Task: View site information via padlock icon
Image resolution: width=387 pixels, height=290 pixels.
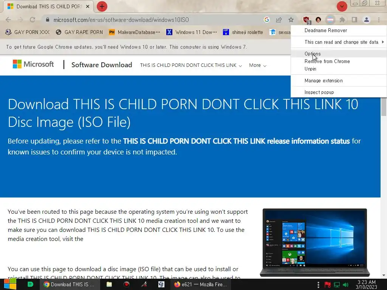Action: coord(48,20)
